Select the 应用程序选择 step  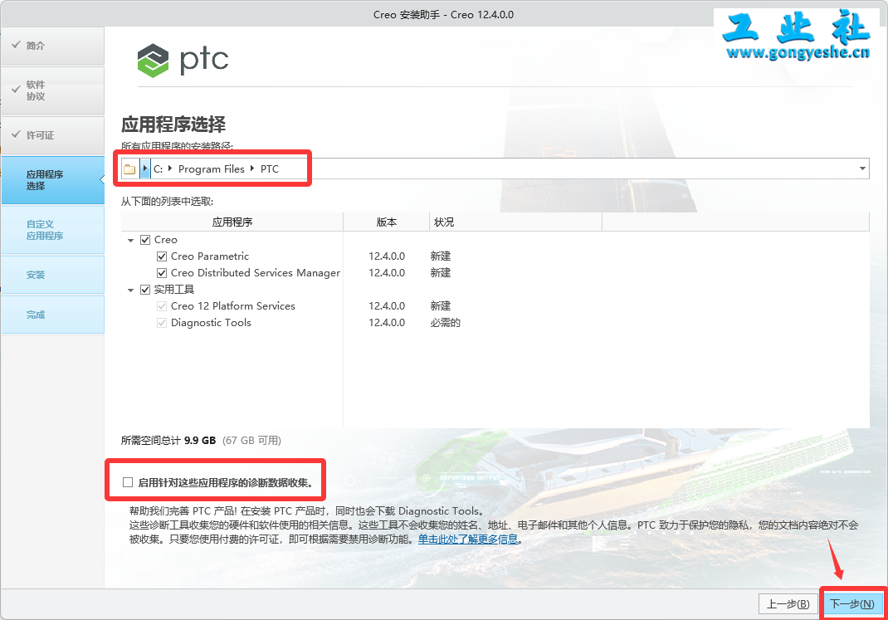tap(52, 180)
